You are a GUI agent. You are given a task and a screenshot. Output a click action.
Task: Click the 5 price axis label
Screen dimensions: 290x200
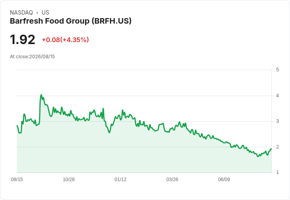click(277, 70)
